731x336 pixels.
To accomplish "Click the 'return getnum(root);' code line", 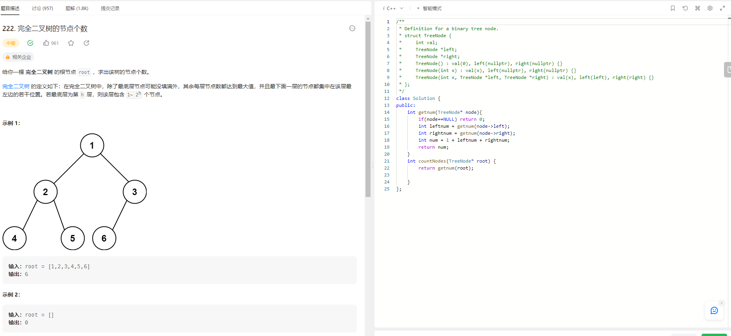I will pos(446,168).
